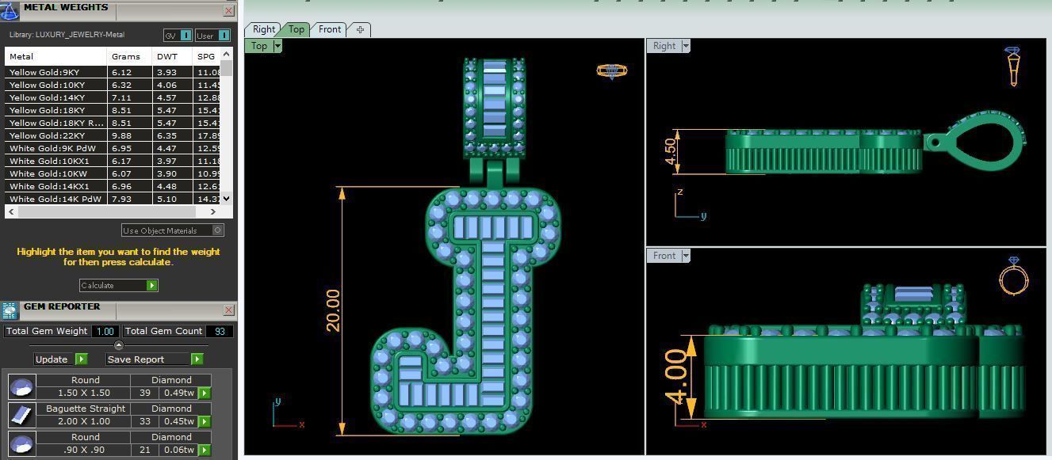Click the gem count 21 cell
The width and height of the screenshot is (1052, 460).
point(145,450)
